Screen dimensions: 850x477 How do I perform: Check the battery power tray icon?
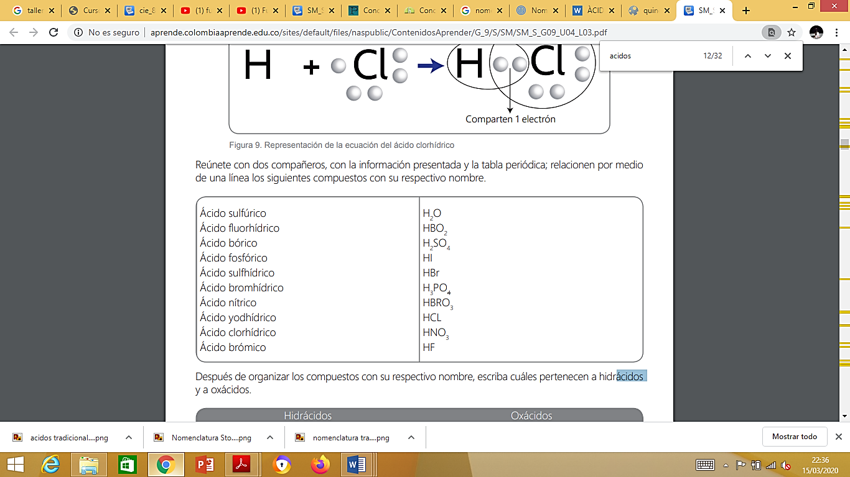[x=756, y=465]
